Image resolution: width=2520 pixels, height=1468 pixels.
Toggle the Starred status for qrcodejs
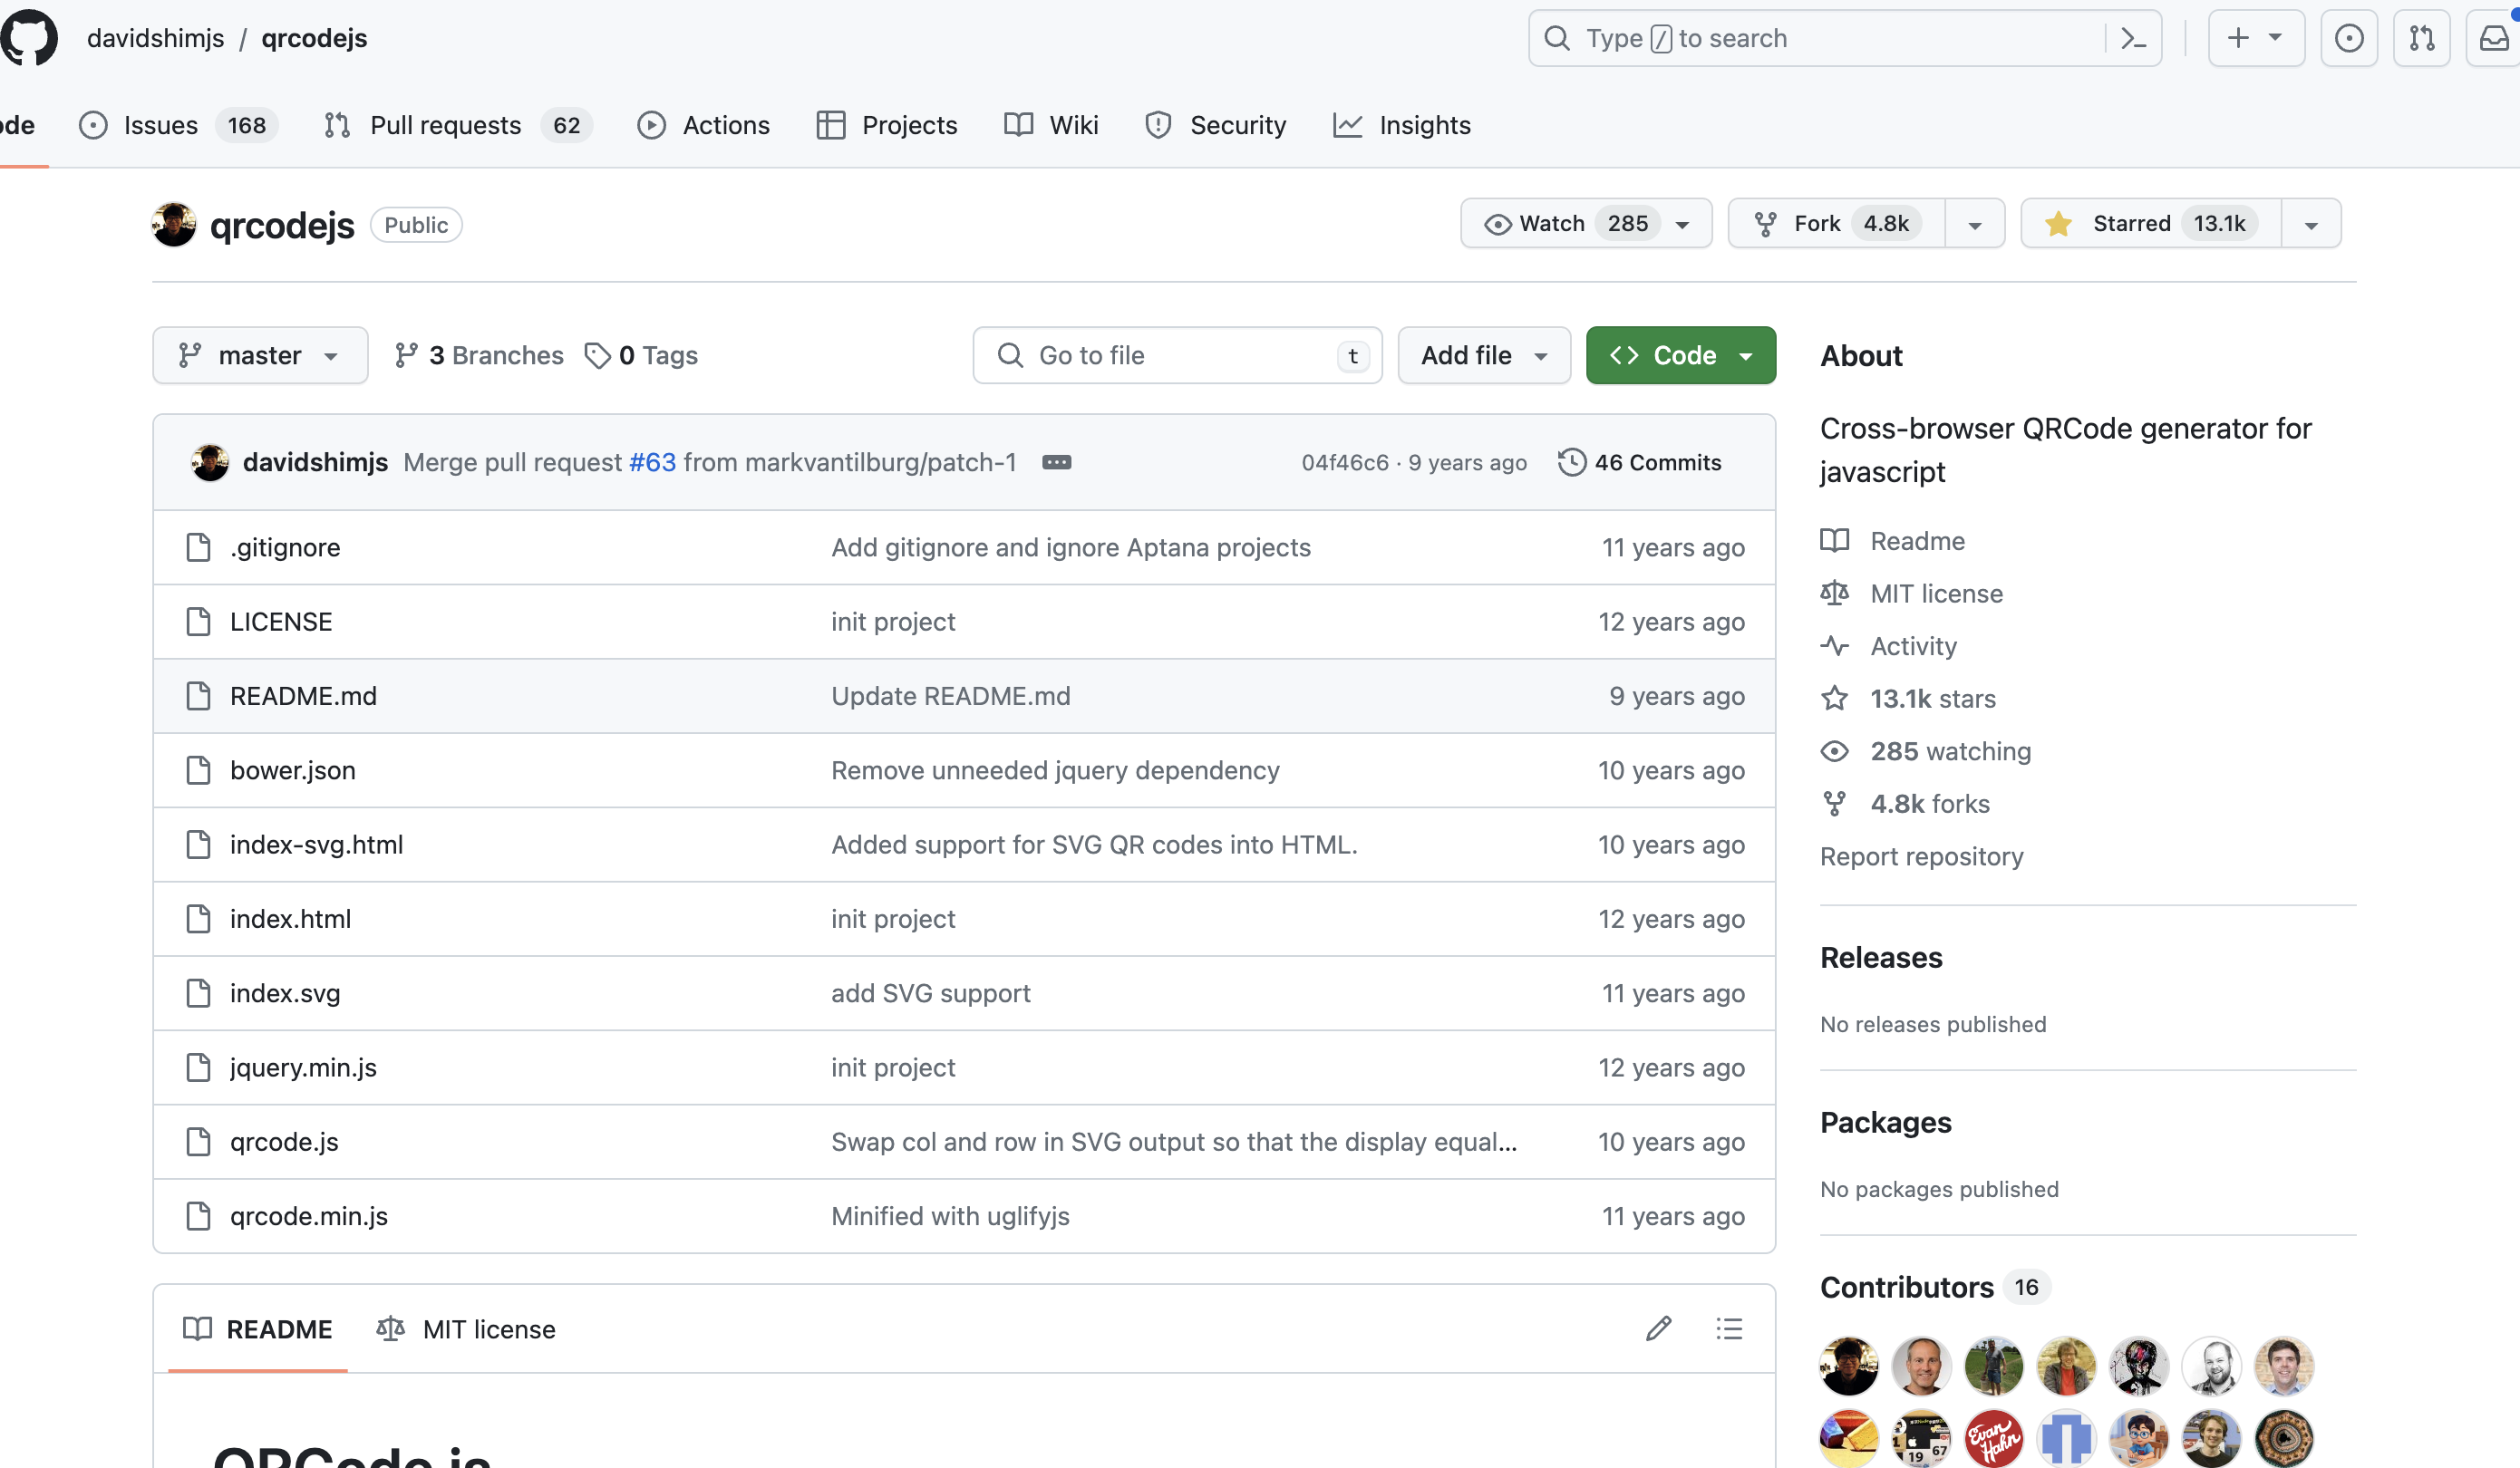click(2130, 222)
